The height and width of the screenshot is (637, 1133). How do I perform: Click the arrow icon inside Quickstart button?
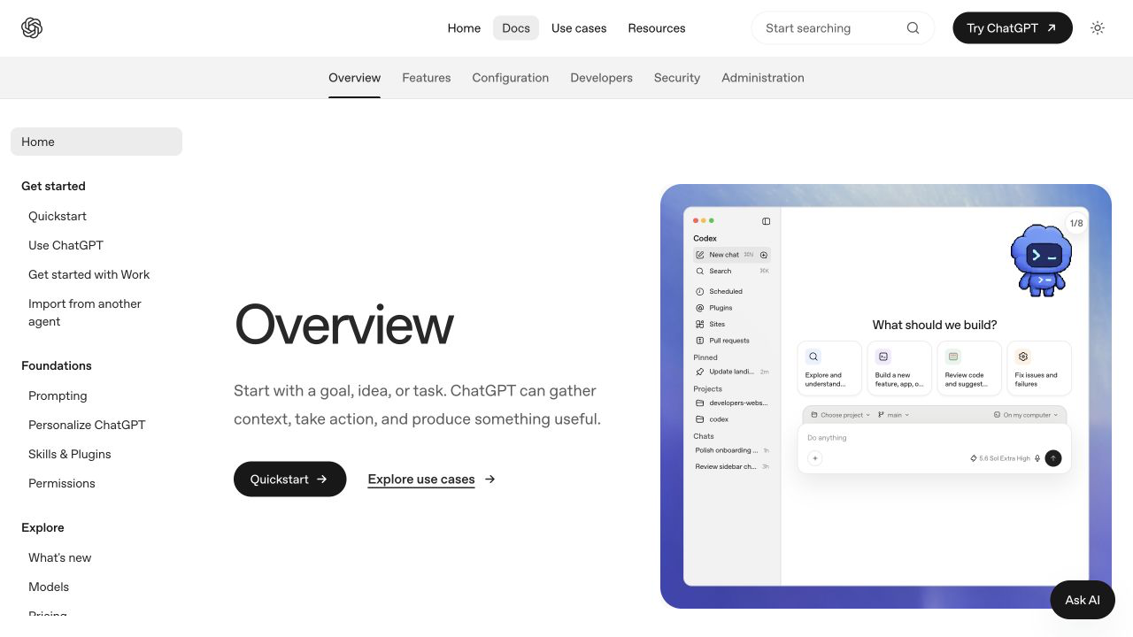(x=322, y=480)
